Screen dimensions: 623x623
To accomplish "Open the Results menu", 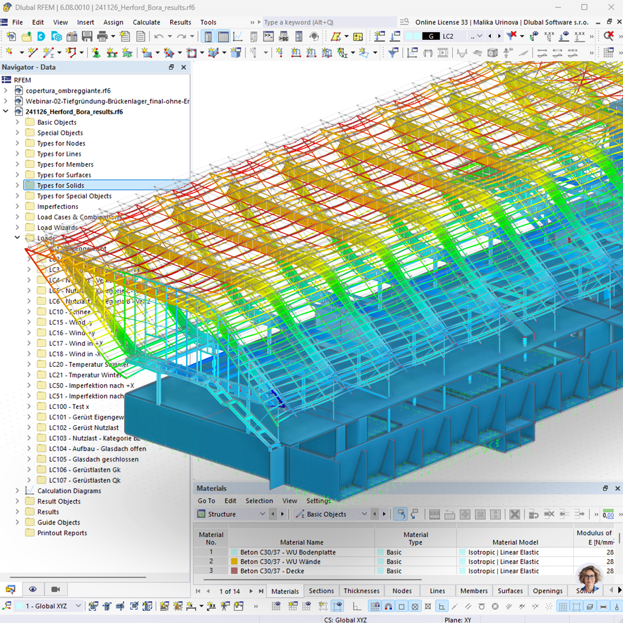I will pos(181,22).
